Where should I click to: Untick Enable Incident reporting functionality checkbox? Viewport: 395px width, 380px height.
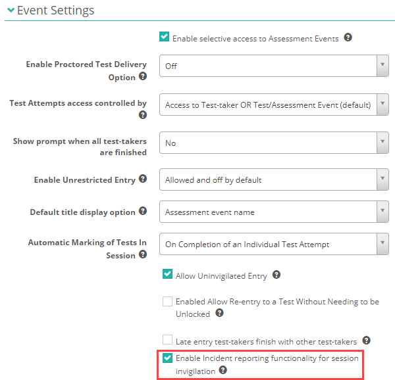coord(168,358)
